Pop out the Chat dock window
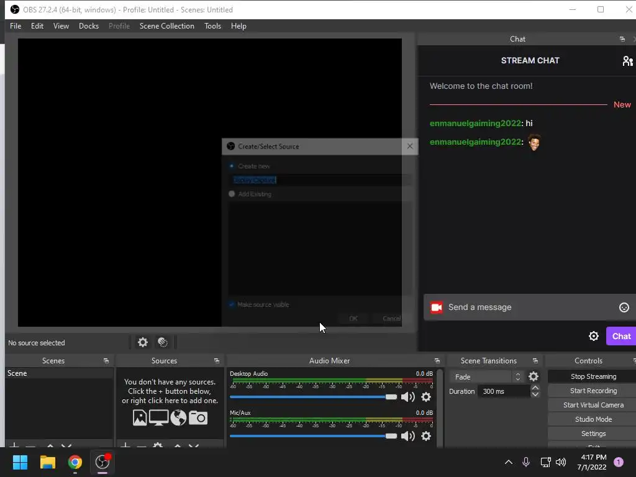 pyautogui.click(x=622, y=39)
